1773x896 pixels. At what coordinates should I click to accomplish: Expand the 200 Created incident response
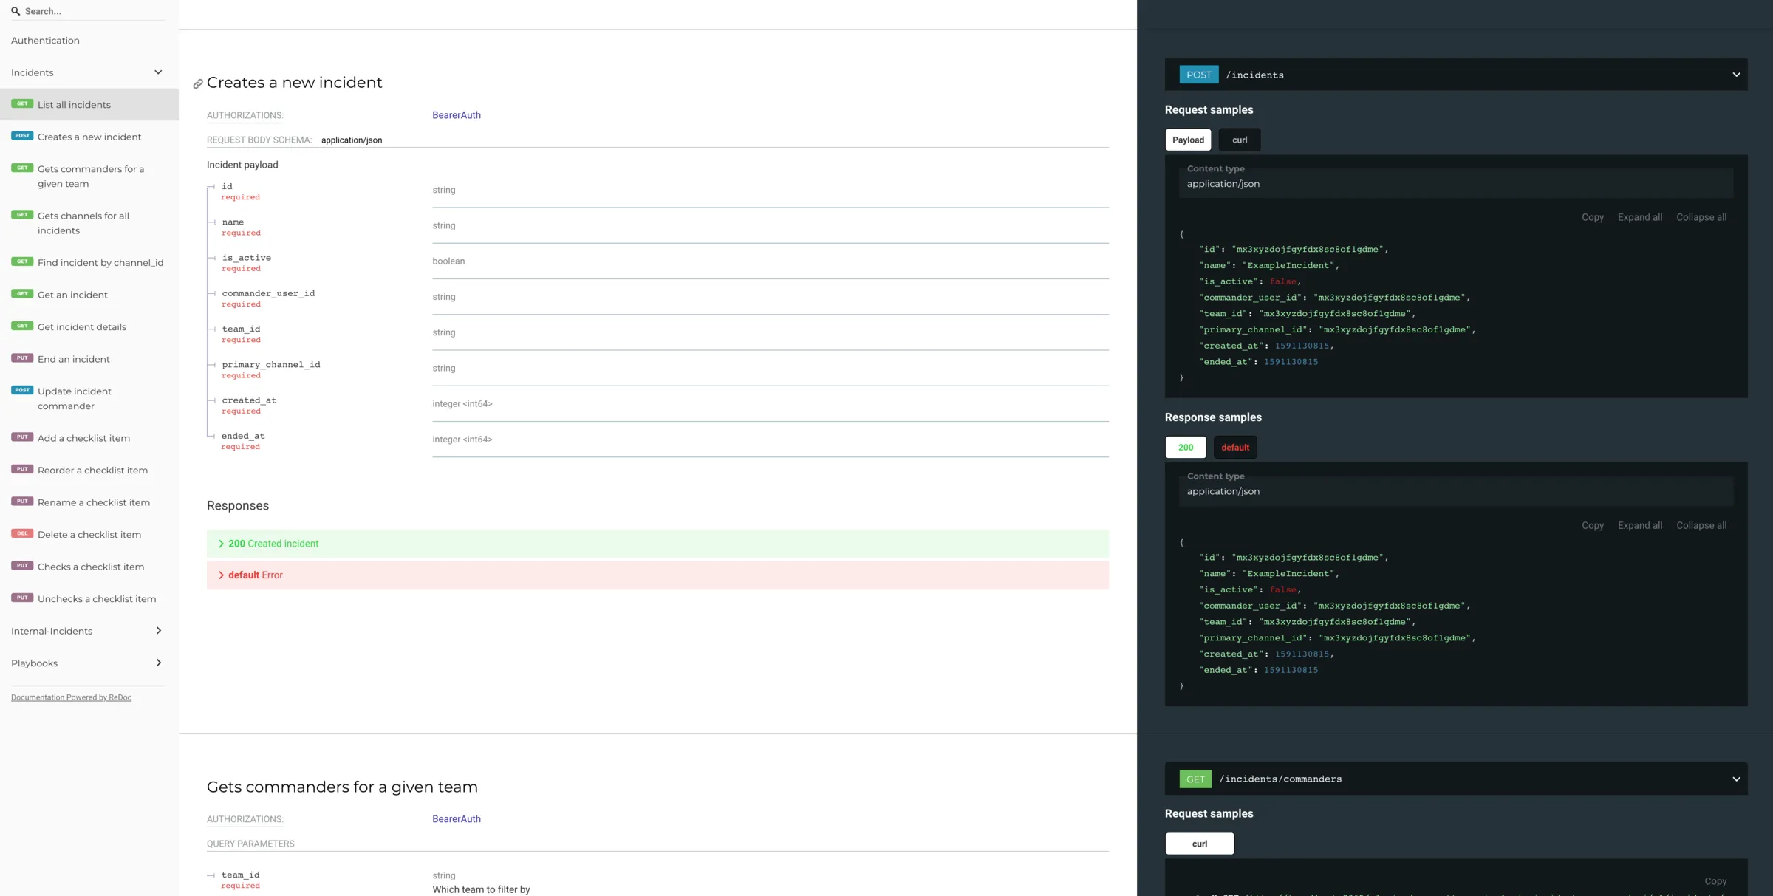point(657,544)
